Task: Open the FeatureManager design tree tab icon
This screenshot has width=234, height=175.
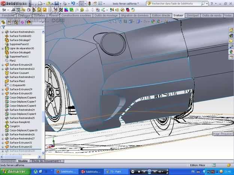Action: tap(3, 22)
